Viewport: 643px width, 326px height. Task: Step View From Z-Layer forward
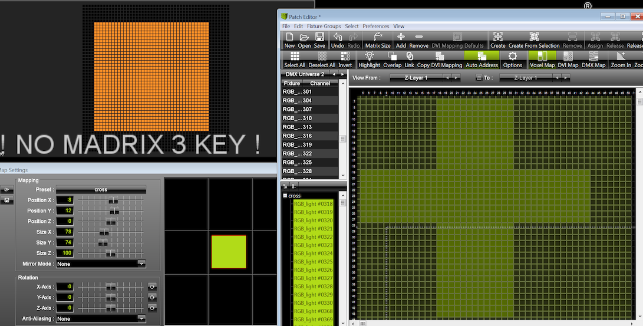456,77
